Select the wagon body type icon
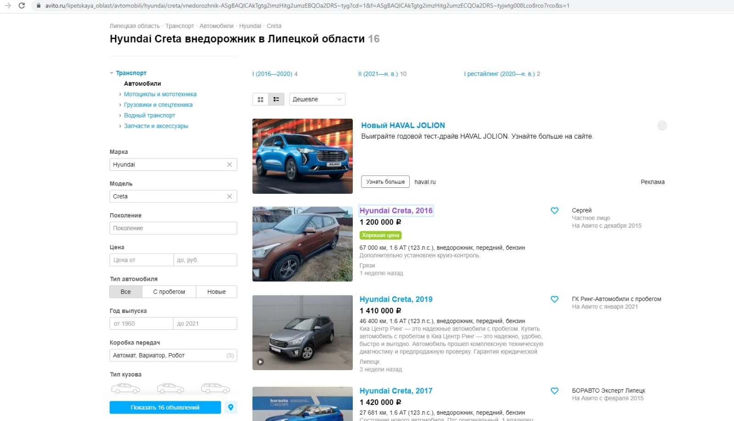This screenshot has width=734, height=421. pyautogui.click(x=216, y=388)
